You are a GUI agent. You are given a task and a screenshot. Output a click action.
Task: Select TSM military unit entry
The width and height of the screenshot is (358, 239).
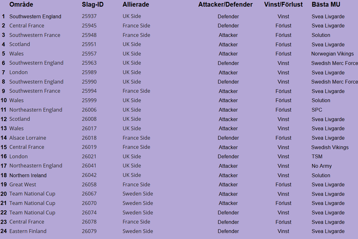(x=317, y=156)
